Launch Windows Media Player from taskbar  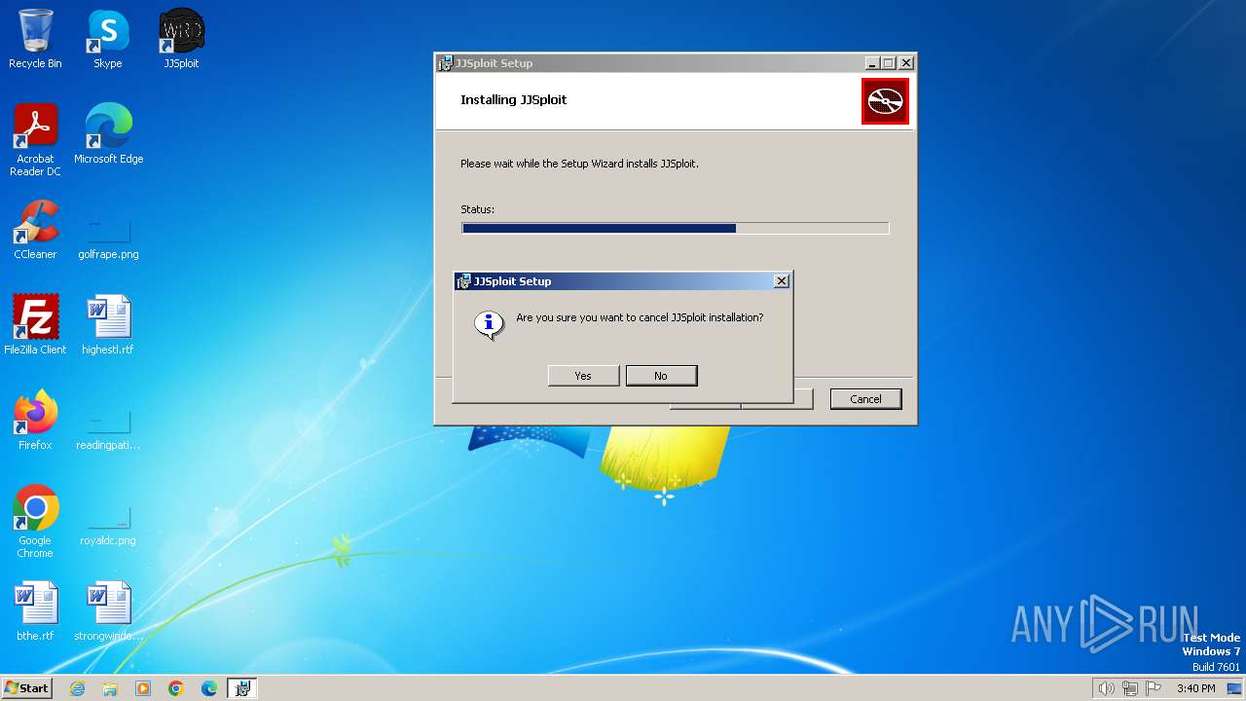[x=143, y=688]
